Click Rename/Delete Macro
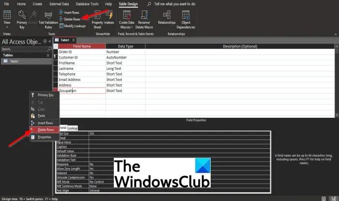339x201 pixels. point(144,20)
